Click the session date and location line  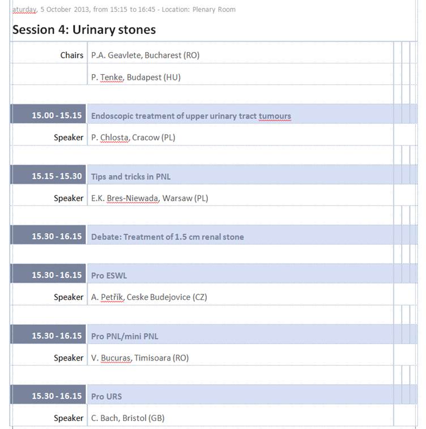coord(123,10)
